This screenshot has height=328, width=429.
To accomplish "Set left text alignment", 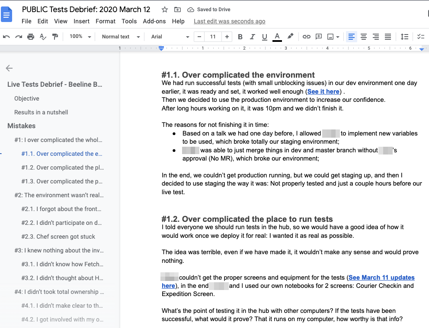I will click(352, 37).
